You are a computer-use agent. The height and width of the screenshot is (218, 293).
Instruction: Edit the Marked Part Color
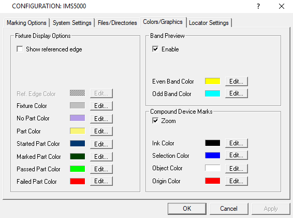[x=101, y=157]
